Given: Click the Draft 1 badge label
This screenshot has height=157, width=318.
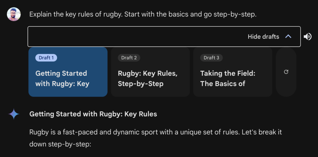Looking at the screenshot, I should point(46,58).
